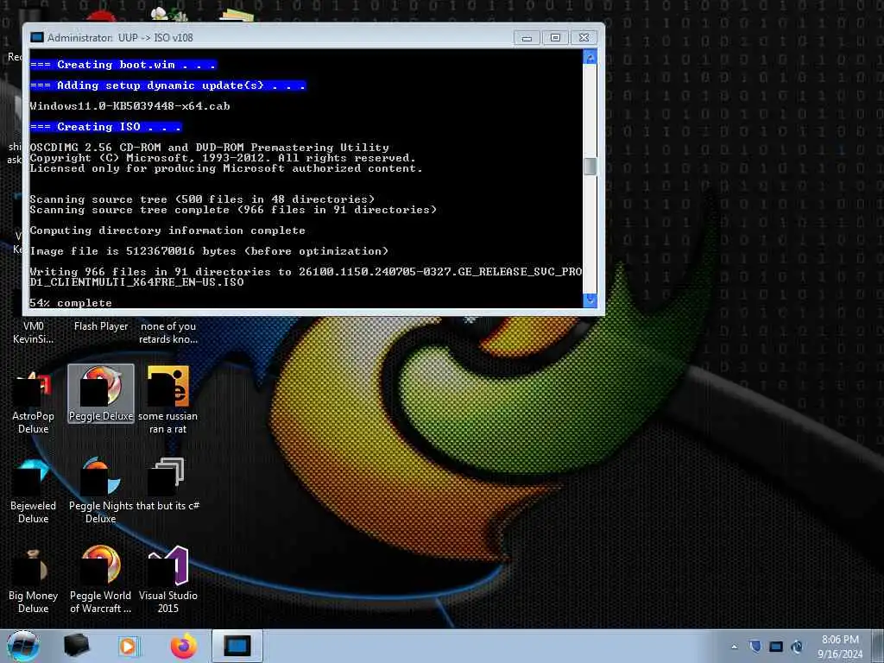Launch Firefox from the taskbar

(183, 646)
